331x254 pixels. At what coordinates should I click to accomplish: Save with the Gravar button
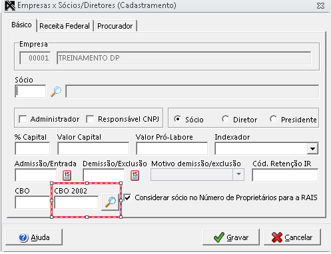coord(231,237)
